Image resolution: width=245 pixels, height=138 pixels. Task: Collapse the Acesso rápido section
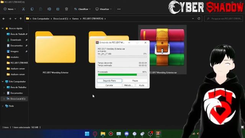point(3,28)
